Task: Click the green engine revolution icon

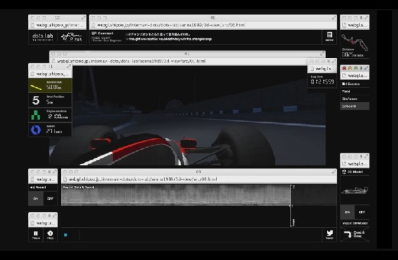Action: tap(36, 115)
